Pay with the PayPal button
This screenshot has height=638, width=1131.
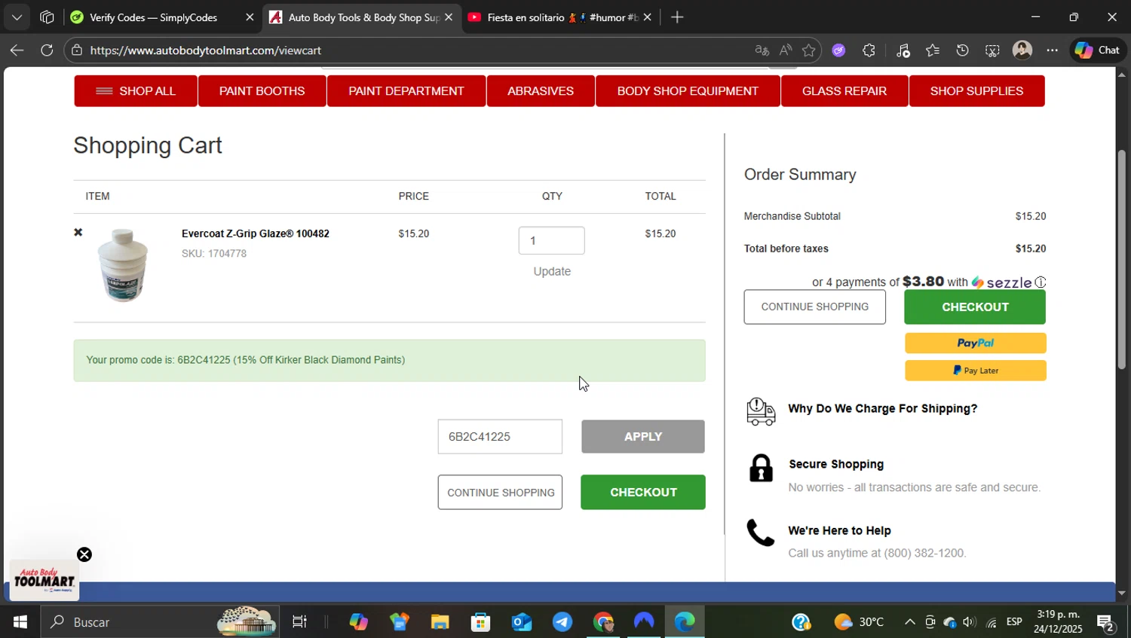(975, 343)
